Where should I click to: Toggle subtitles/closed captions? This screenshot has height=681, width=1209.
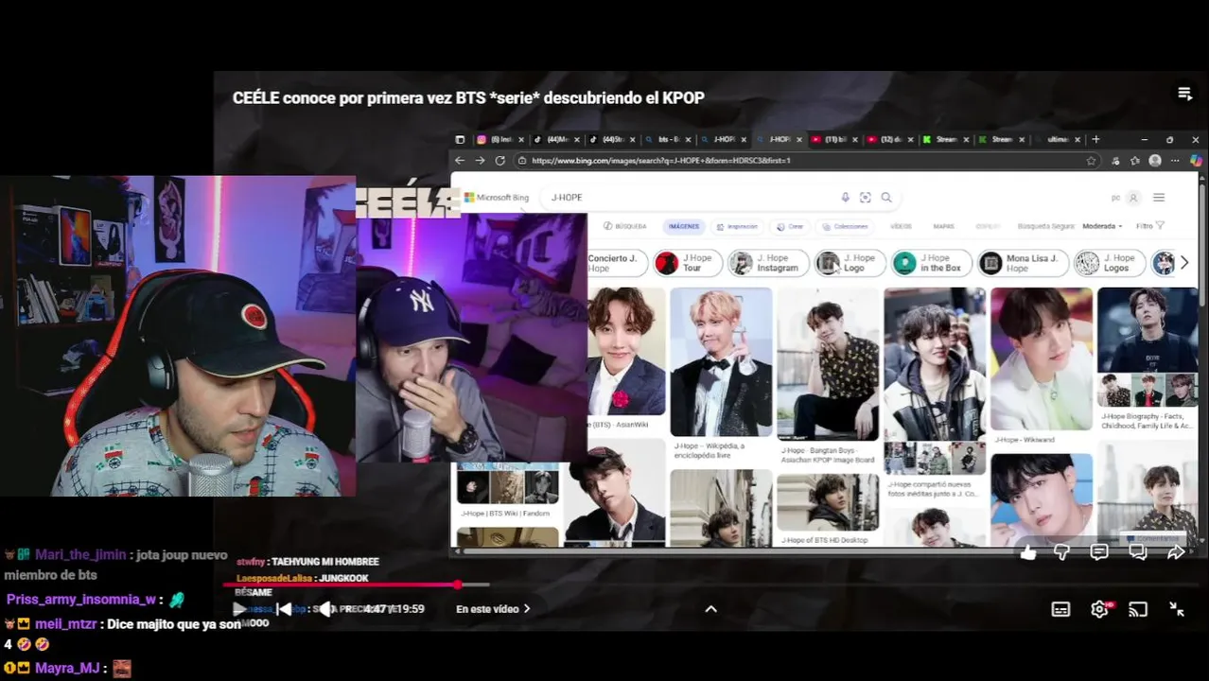[x=1060, y=610]
